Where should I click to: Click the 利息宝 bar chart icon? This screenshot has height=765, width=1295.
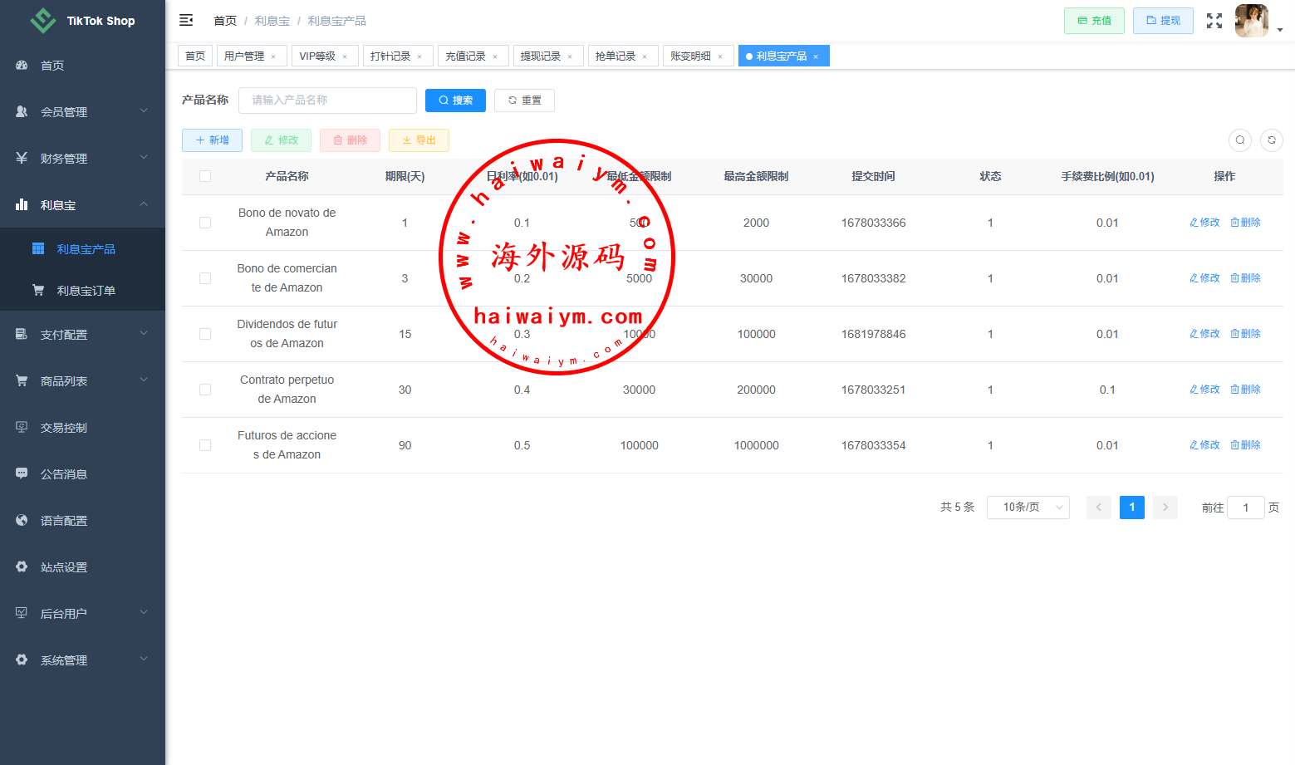[22, 204]
